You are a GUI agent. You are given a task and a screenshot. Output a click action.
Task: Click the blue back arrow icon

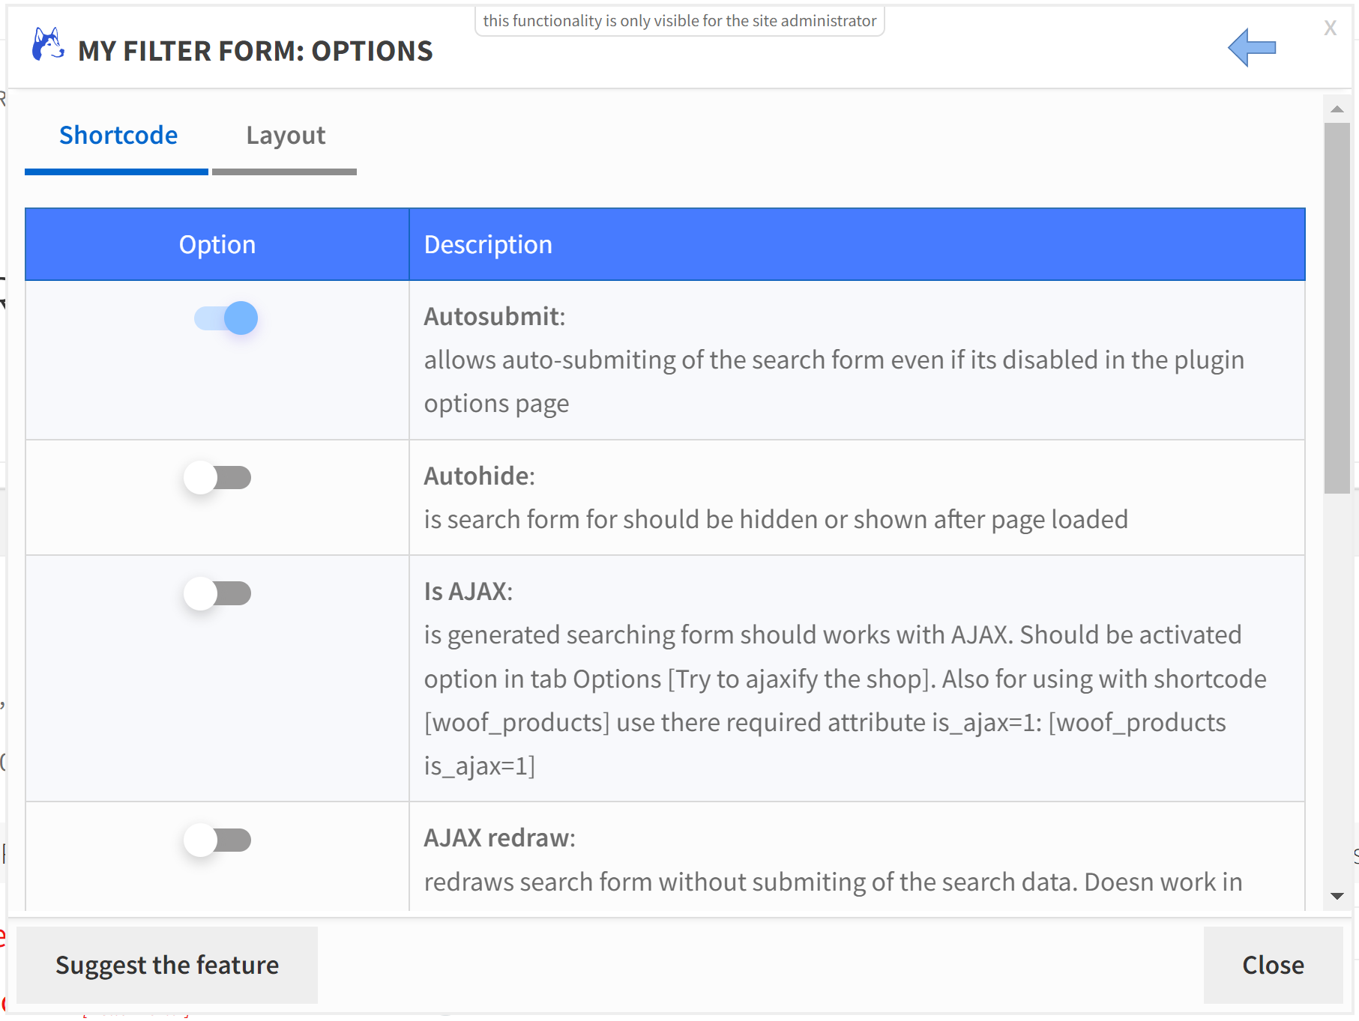tap(1252, 48)
